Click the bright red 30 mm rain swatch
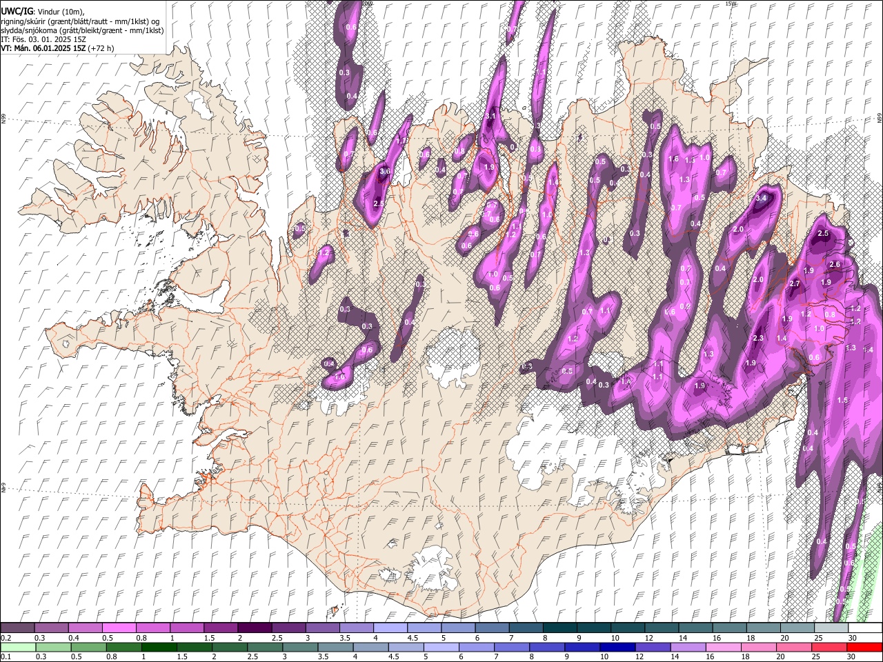Viewport: 883px width, 662px height. (x=864, y=647)
